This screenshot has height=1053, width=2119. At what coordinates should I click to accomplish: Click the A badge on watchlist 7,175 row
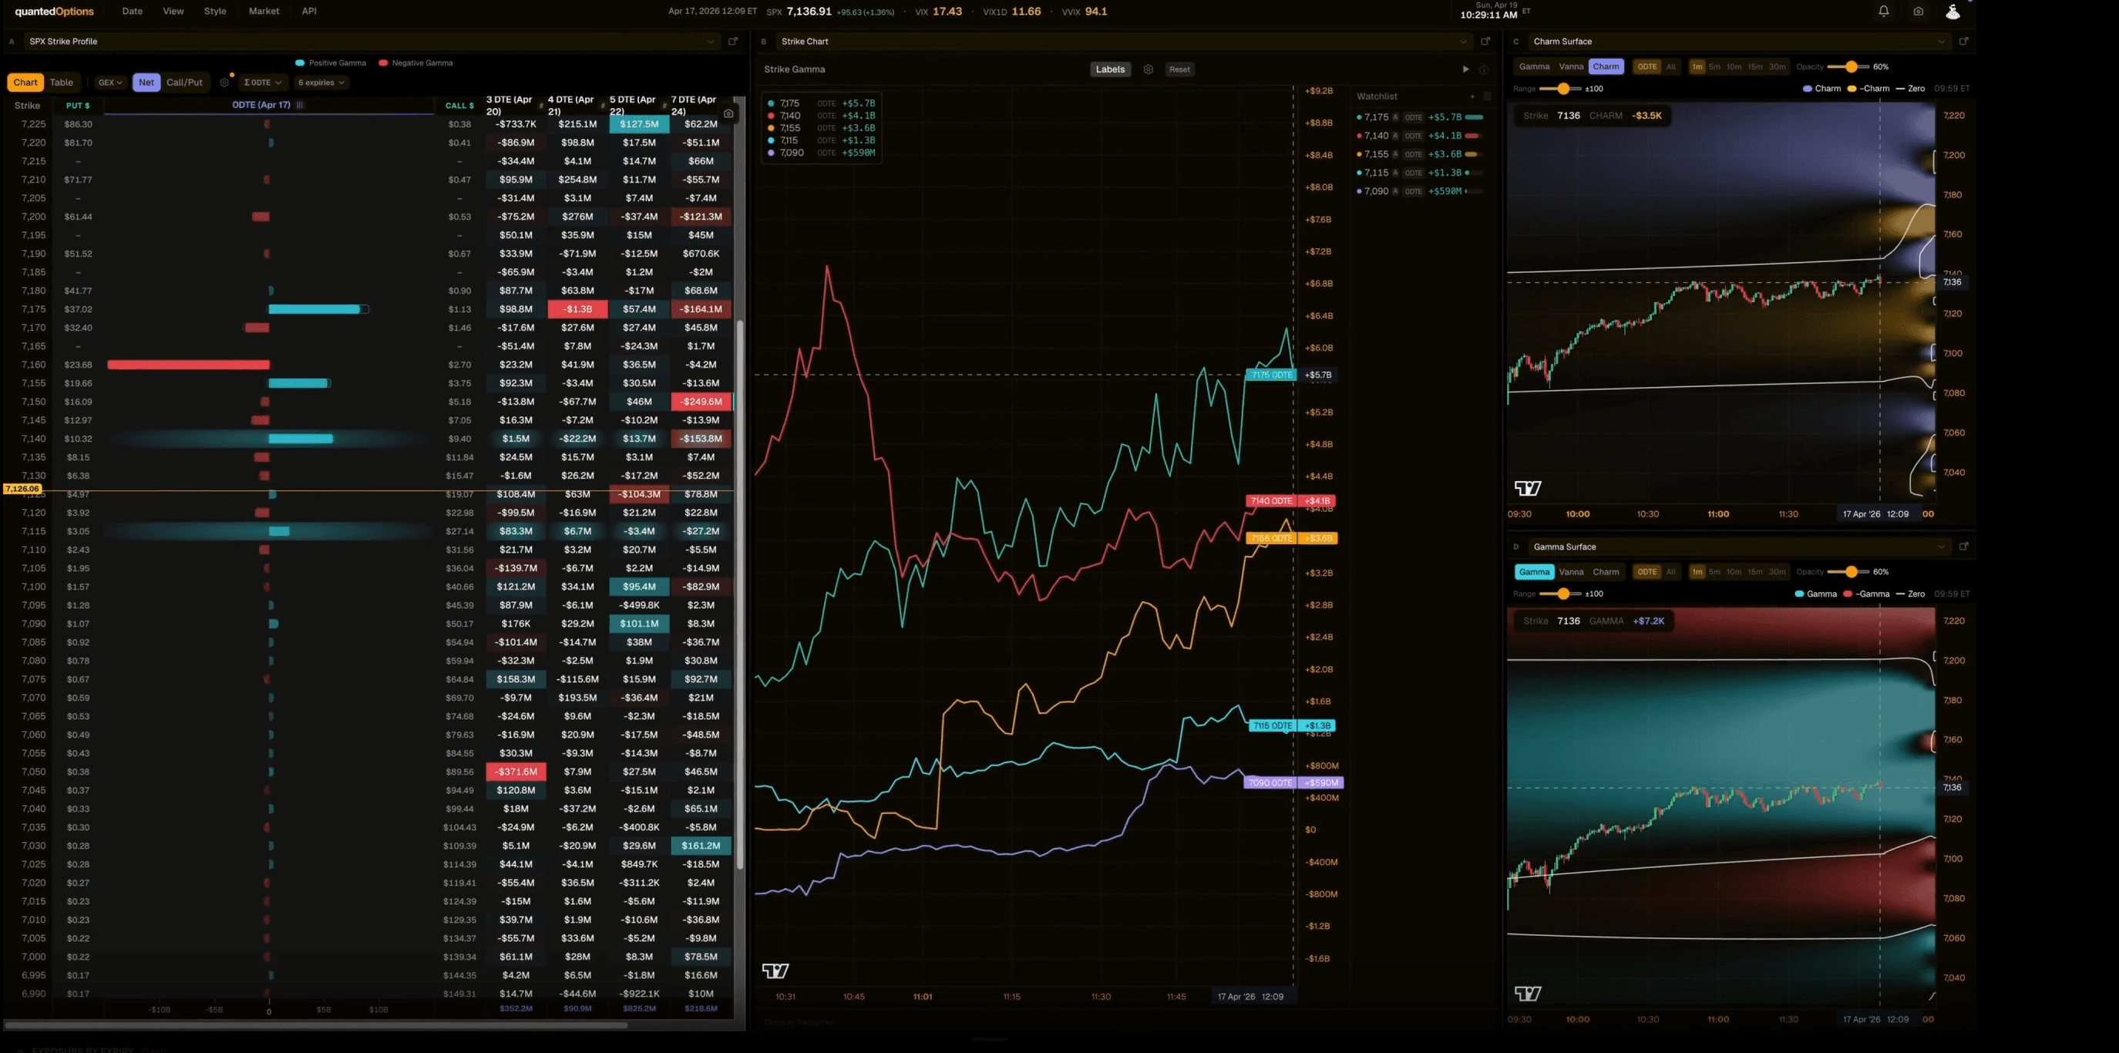point(1395,118)
